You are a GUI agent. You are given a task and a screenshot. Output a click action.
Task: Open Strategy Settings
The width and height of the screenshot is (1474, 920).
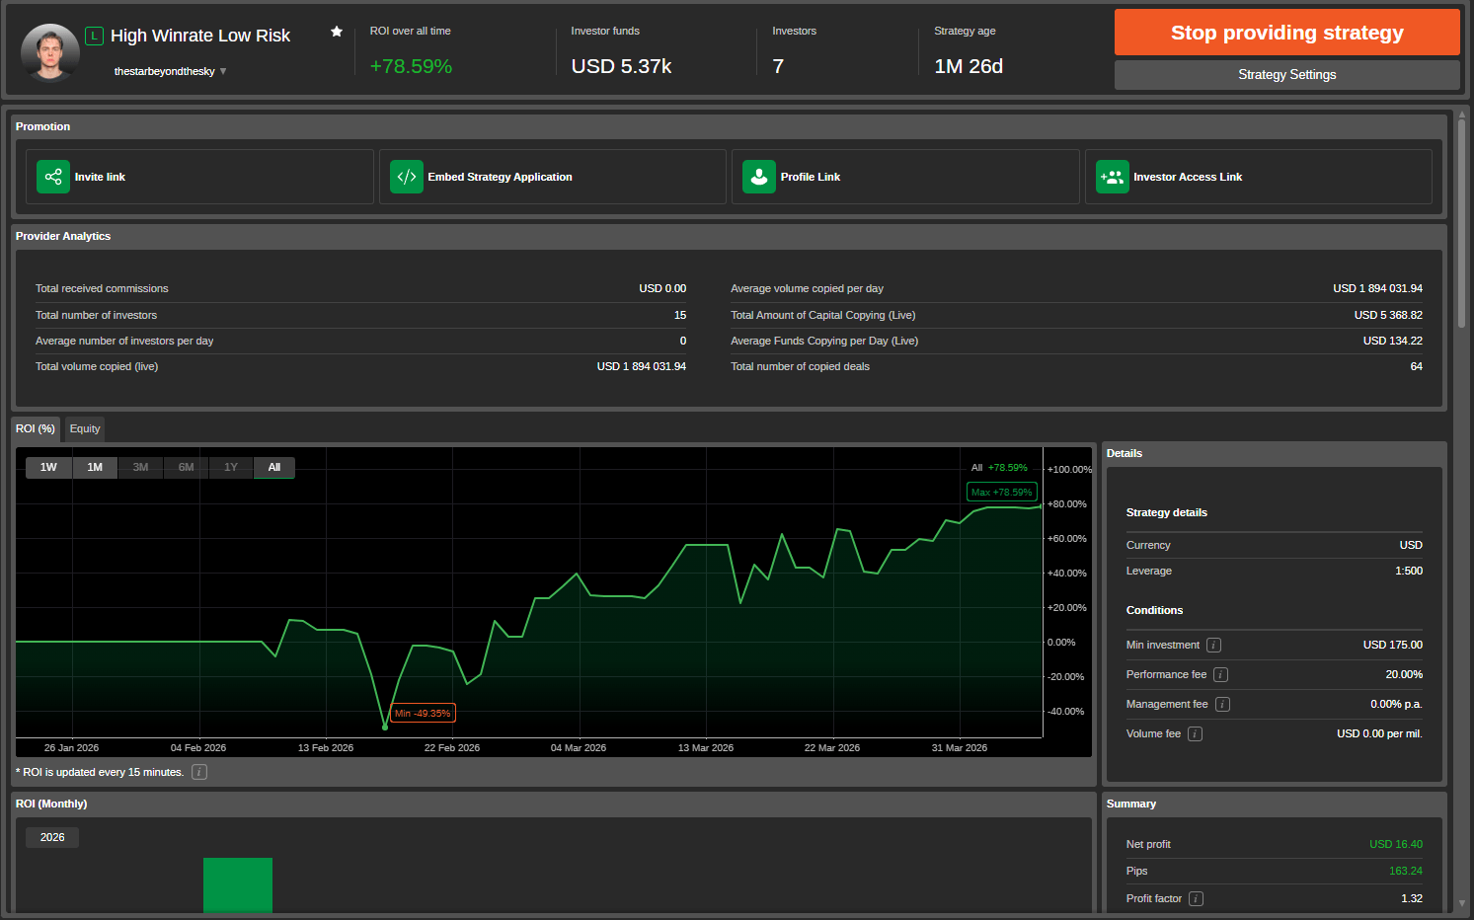pyautogui.click(x=1286, y=74)
